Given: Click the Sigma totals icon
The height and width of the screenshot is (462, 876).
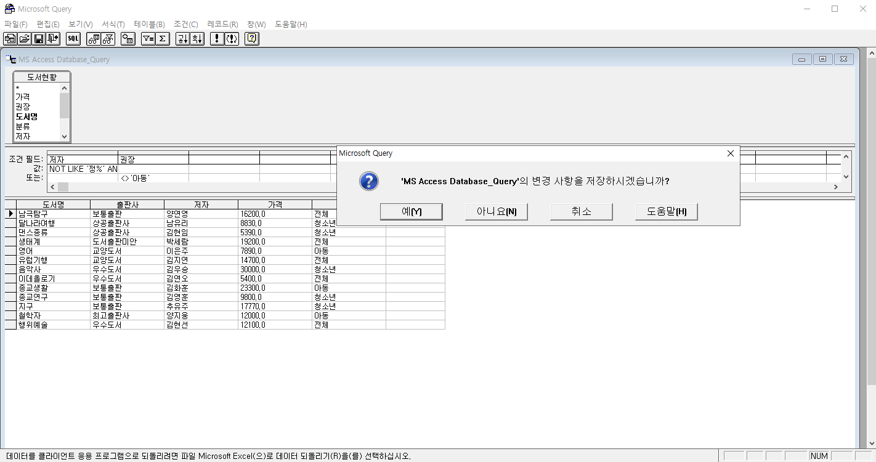Looking at the screenshot, I should click(x=163, y=39).
